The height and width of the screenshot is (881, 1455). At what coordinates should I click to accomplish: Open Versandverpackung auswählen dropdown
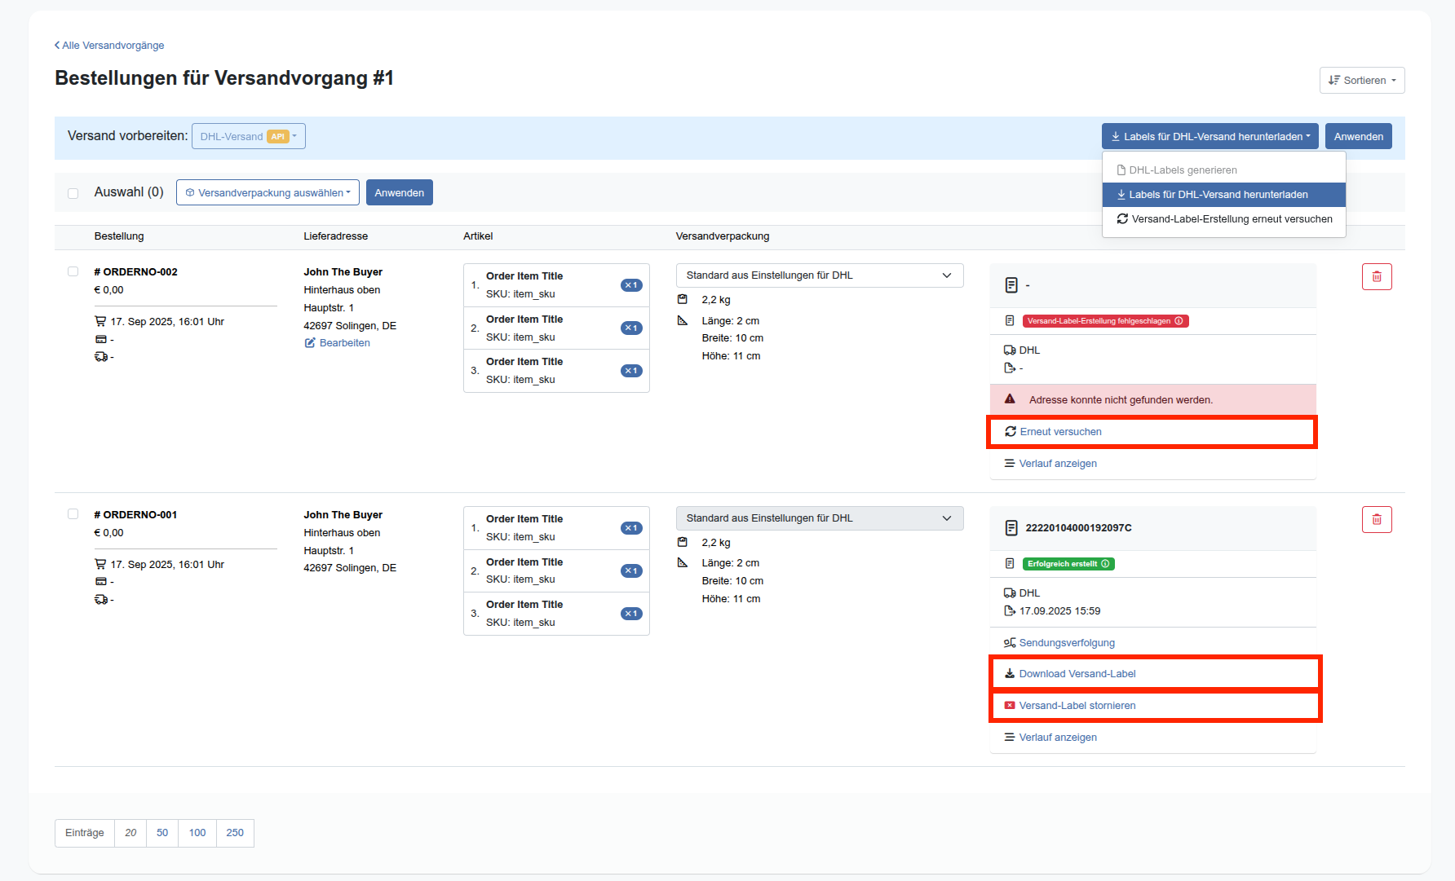(268, 193)
